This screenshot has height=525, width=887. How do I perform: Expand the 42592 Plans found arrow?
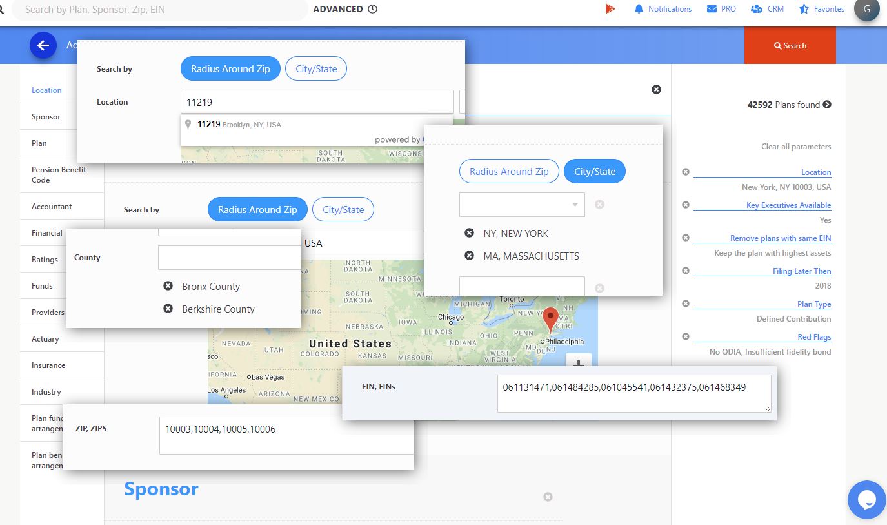[827, 105]
